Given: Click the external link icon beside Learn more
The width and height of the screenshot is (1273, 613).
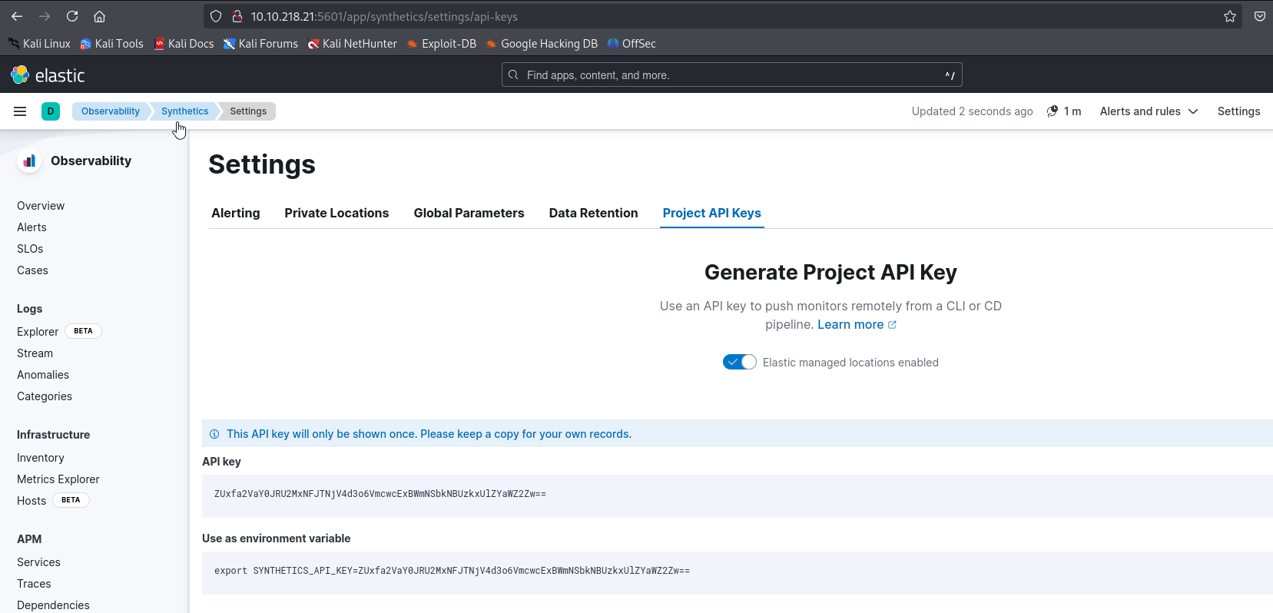Looking at the screenshot, I should pyautogui.click(x=892, y=325).
